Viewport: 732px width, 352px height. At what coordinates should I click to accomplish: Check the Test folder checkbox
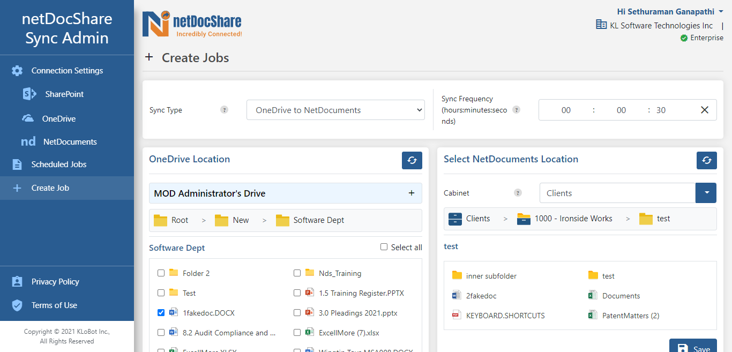[161, 293]
